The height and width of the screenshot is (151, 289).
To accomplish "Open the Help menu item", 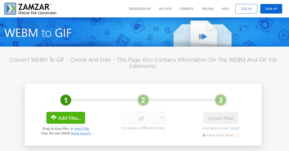I will 225,9.
